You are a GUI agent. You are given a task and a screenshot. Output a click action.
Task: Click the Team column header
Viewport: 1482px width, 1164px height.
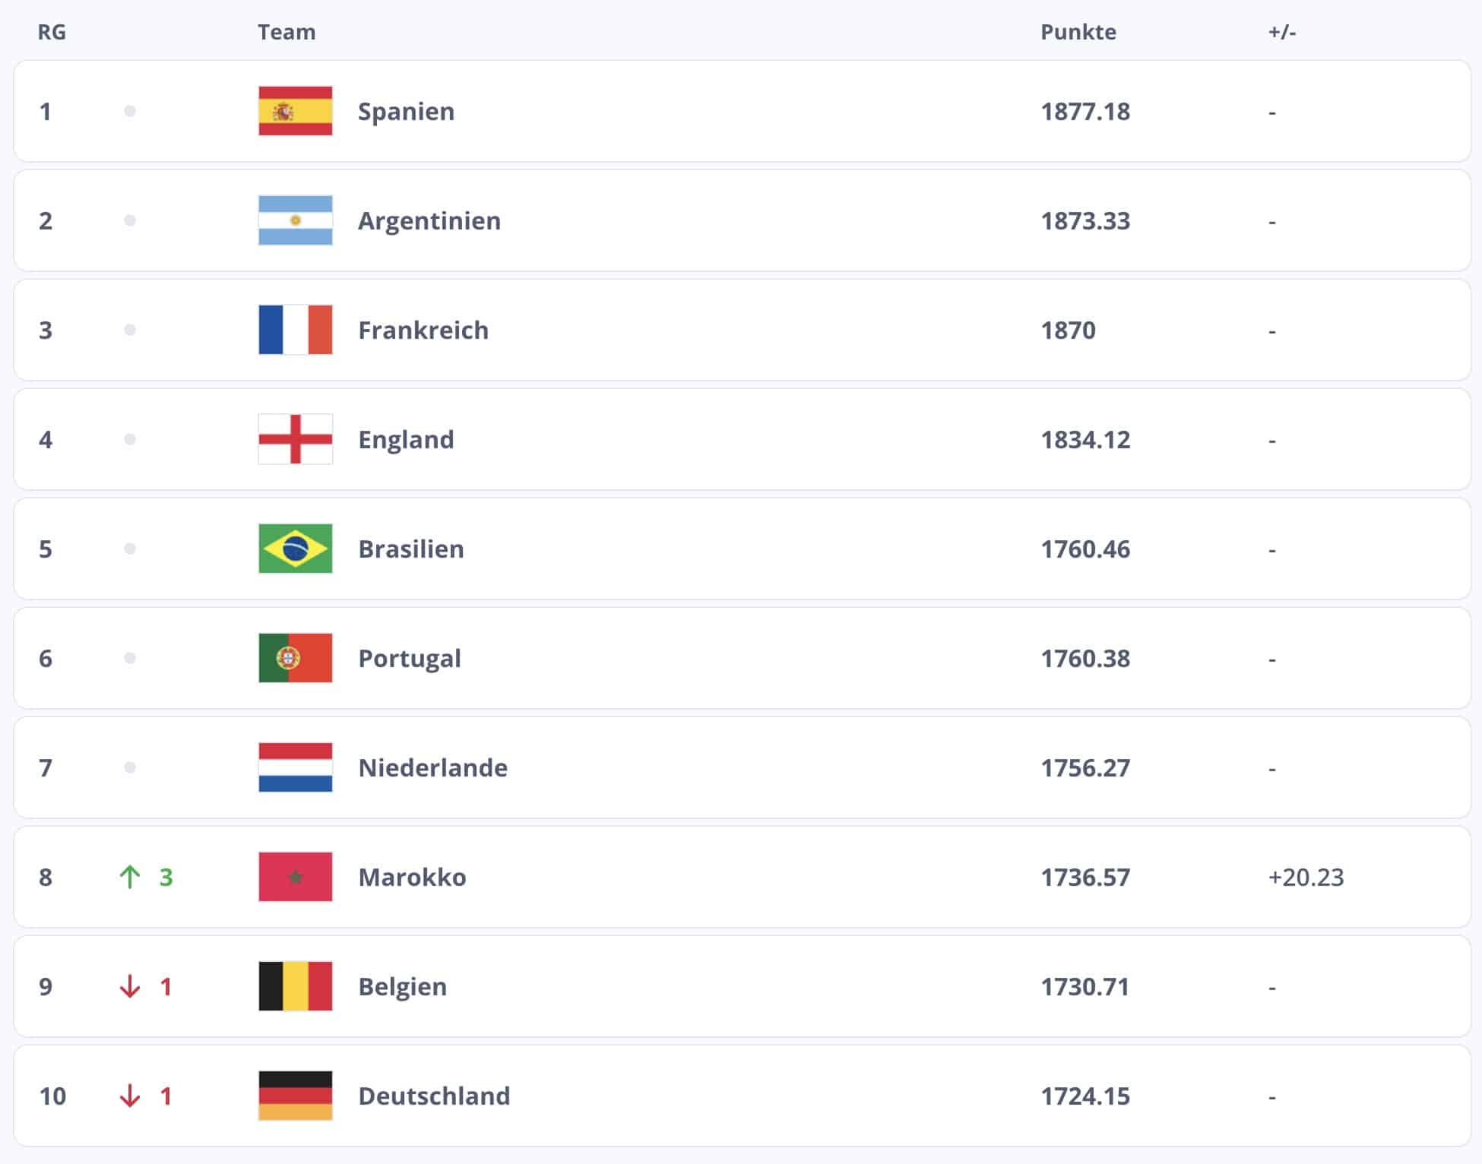pyautogui.click(x=286, y=32)
